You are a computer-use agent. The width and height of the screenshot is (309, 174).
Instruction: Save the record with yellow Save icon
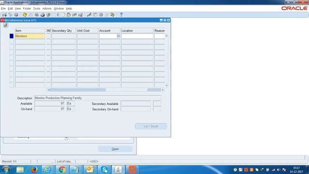tap(25, 15)
